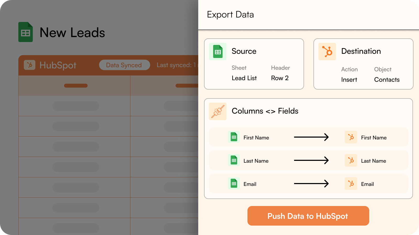
Task: Select the first column header in the table
Action: (76, 86)
